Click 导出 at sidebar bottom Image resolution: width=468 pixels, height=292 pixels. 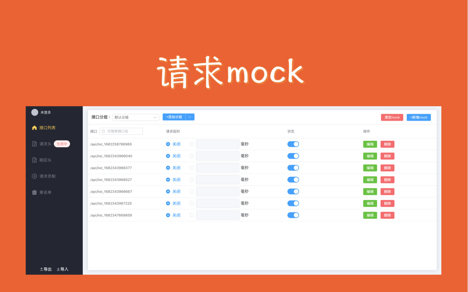(46, 269)
